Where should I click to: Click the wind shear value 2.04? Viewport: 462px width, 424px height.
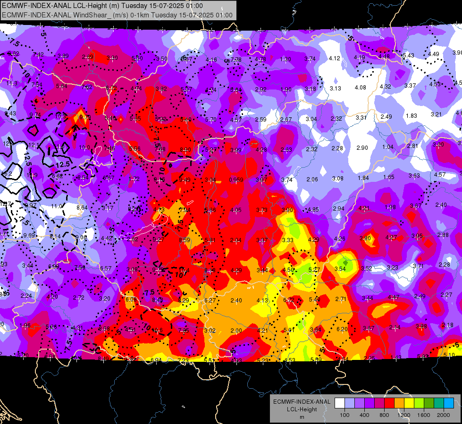click(235, 240)
